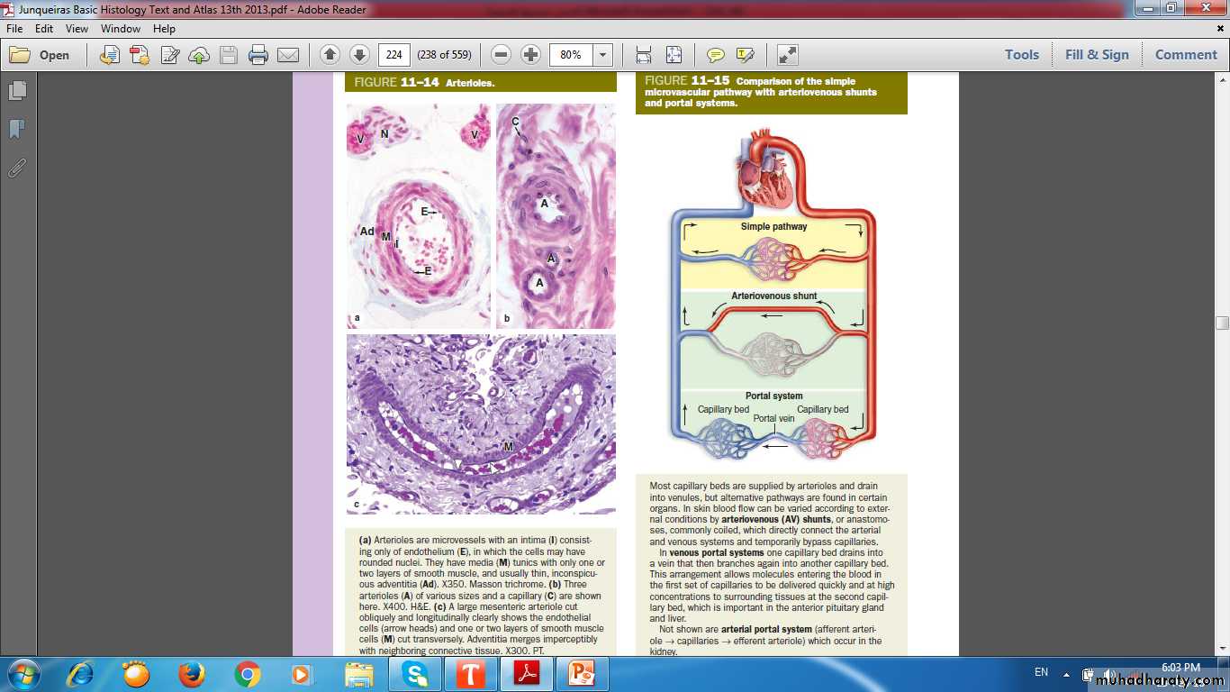Zoom in with plus button
1230x692 pixels.
coord(531,55)
